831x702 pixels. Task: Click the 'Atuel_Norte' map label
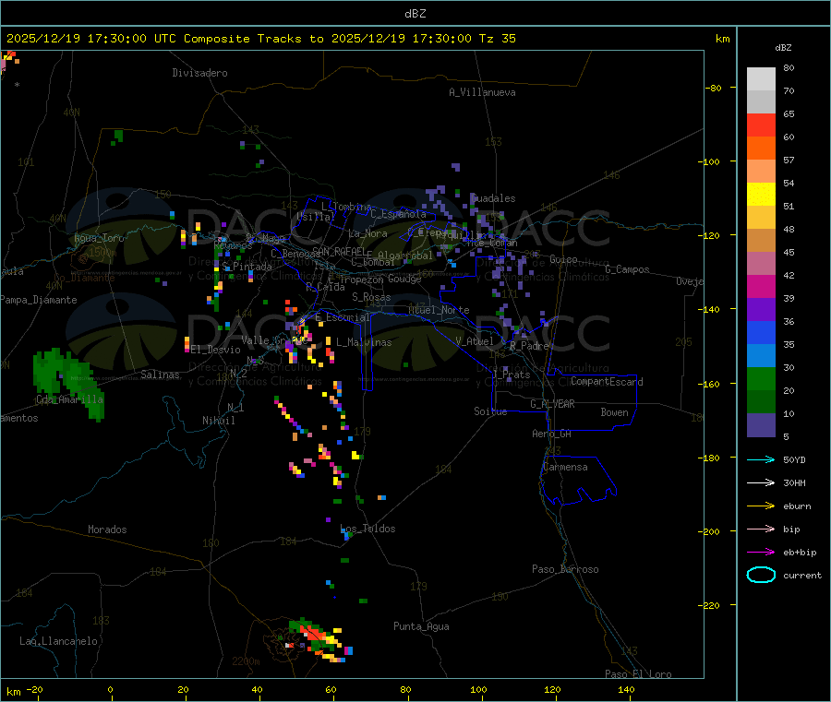point(439,310)
